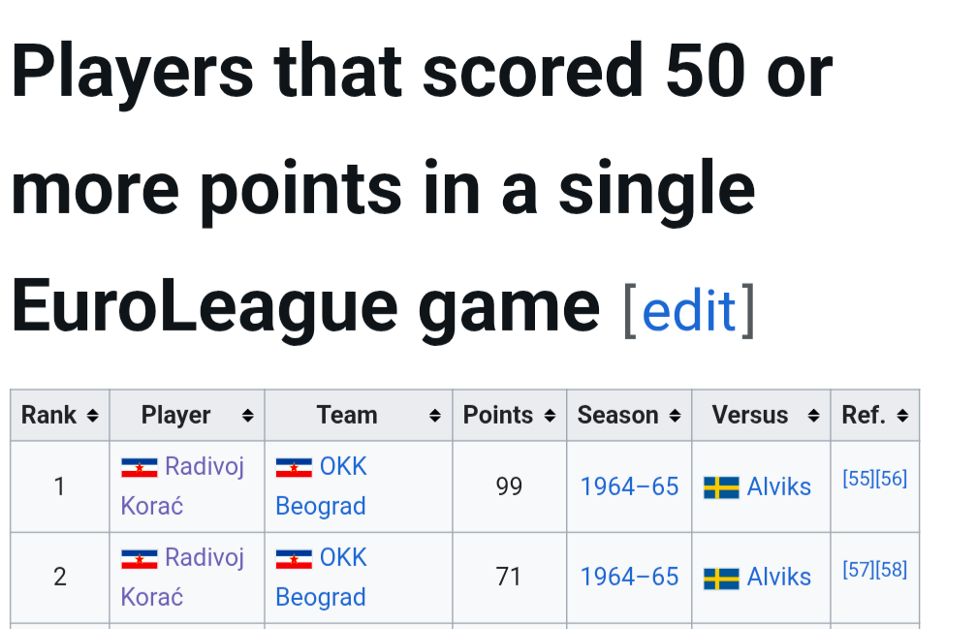Screen dimensions: 977x629
Task: Open Alviks link in rank 2 row
Action: (x=779, y=577)
